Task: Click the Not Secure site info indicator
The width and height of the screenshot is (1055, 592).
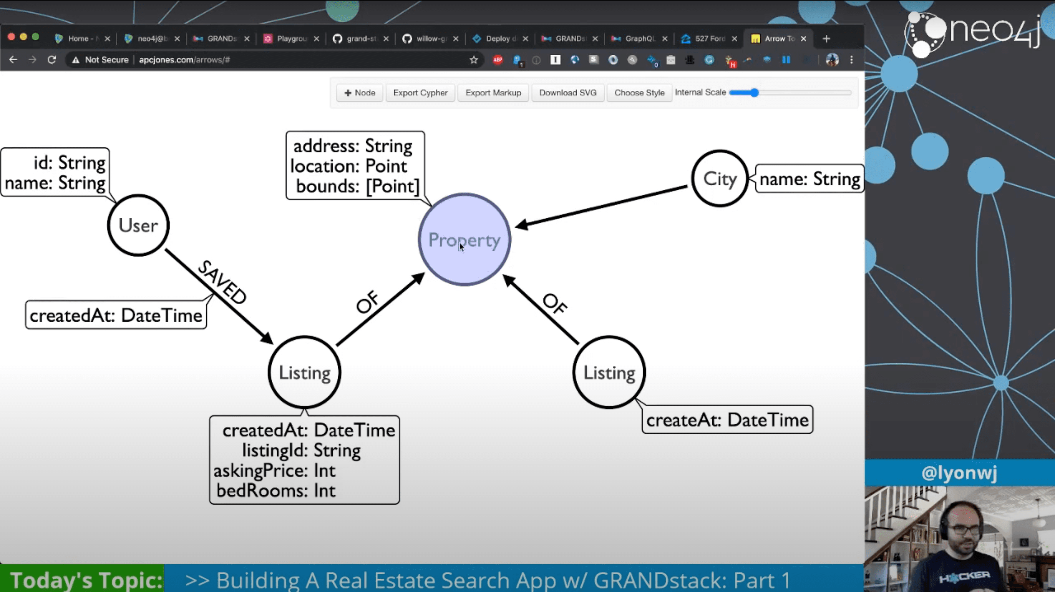Action: pyautogui.click(x=101, y=60)
